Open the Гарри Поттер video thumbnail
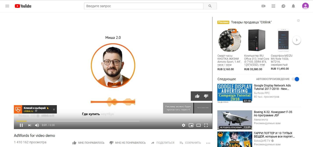Screen dimensions: 313x147 pos(234,139)
